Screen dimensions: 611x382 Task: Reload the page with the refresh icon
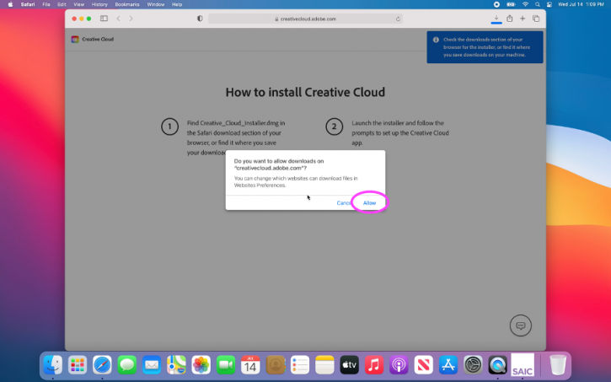tap(398, 19)
